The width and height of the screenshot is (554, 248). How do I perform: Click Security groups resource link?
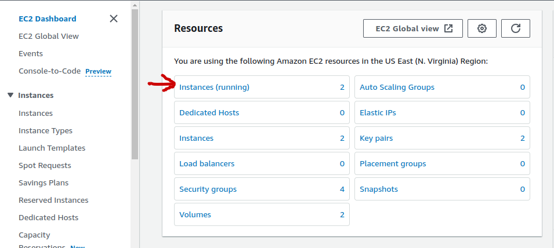208,189
